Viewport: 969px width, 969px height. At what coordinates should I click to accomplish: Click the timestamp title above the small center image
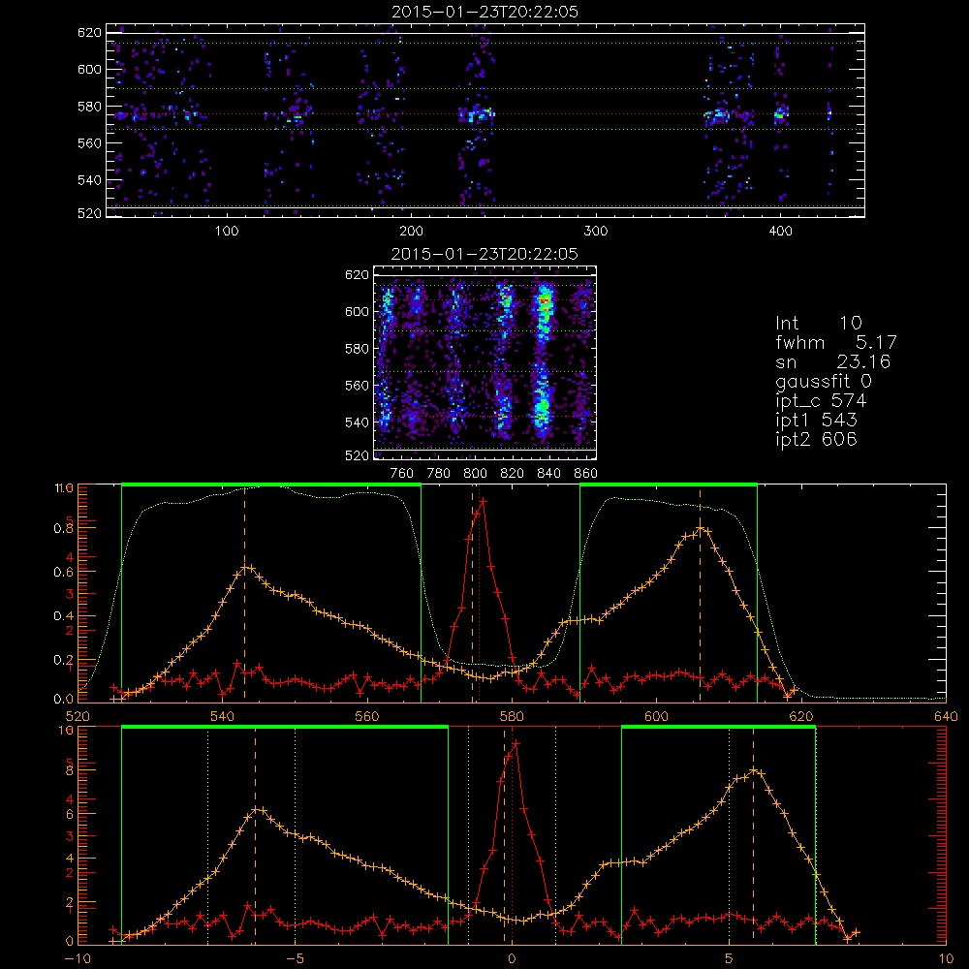[x=485, y=254]
